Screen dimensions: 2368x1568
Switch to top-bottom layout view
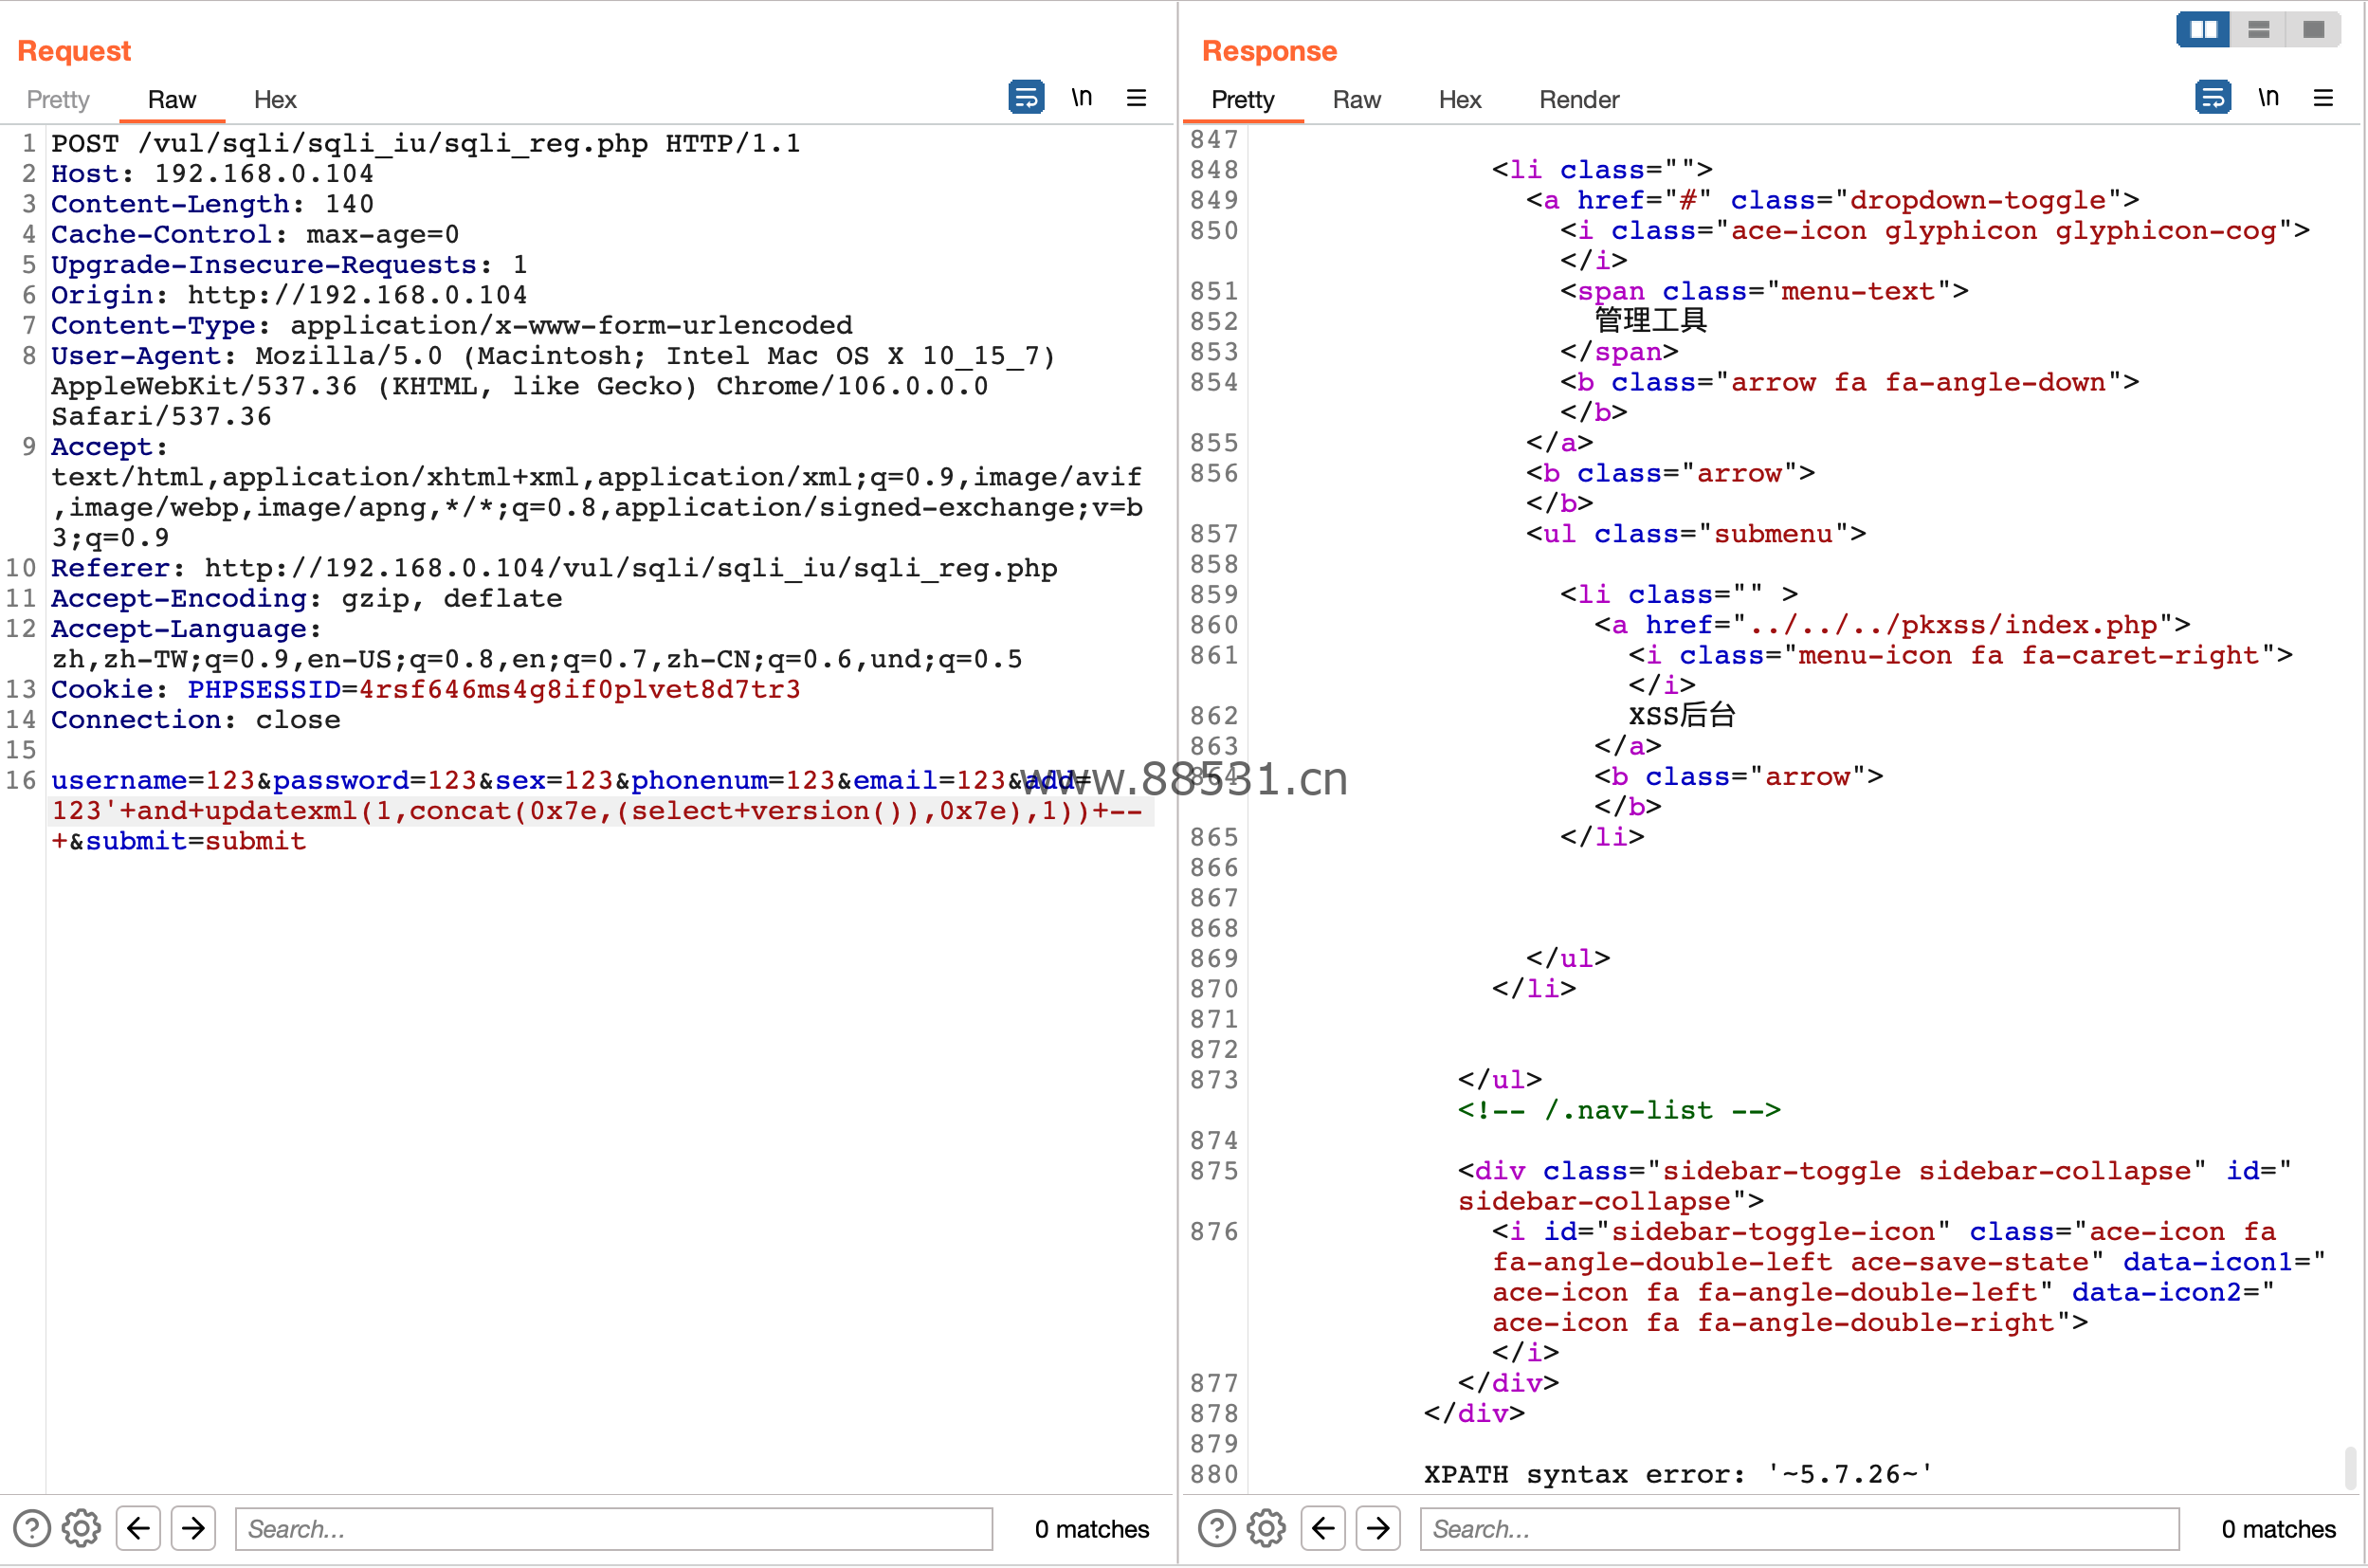[x=2258, y=29]
